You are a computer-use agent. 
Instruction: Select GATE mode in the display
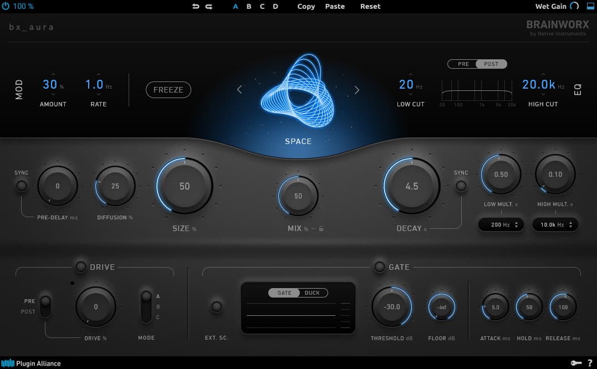click(284, 293)
